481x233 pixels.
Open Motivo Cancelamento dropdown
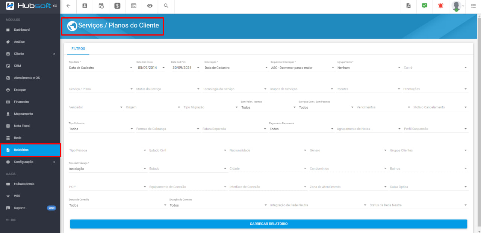point(441,107)
